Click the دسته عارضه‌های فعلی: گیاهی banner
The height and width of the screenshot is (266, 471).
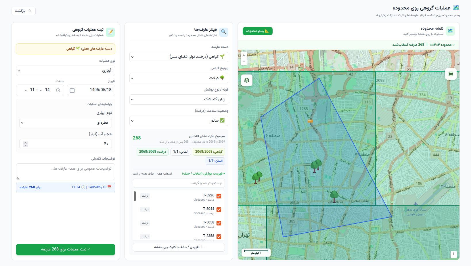[66, 49]
